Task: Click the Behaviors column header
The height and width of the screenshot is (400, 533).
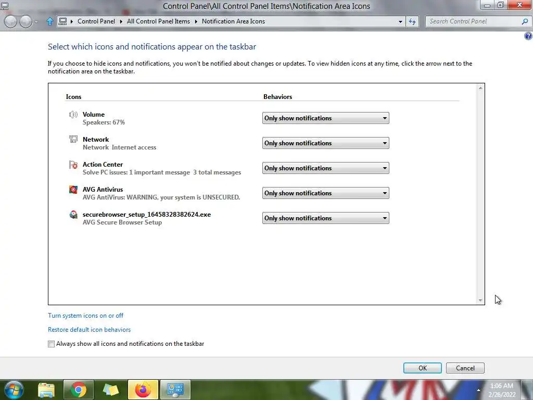Action: [278, 97]
